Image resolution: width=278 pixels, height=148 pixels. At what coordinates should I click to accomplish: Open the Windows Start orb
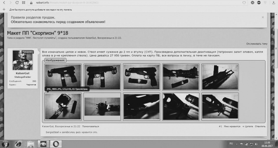point(5,144)
